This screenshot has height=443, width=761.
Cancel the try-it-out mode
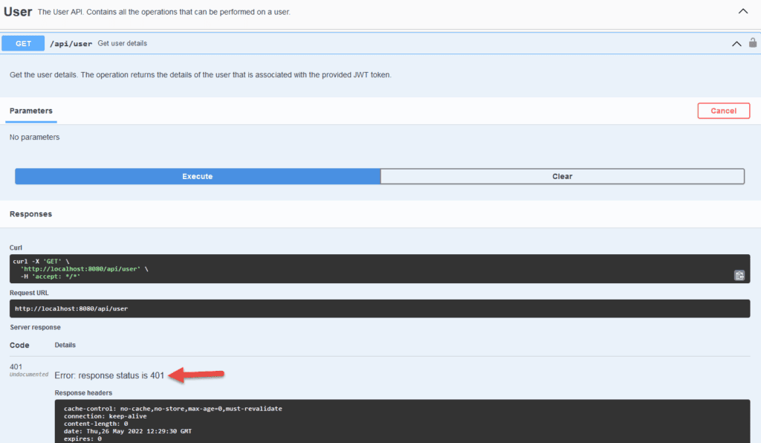pos(723,111)
